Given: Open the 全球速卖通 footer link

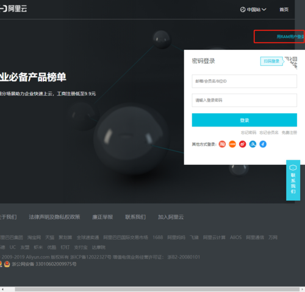Looking at the screenshot, I should tap(88, 237).
